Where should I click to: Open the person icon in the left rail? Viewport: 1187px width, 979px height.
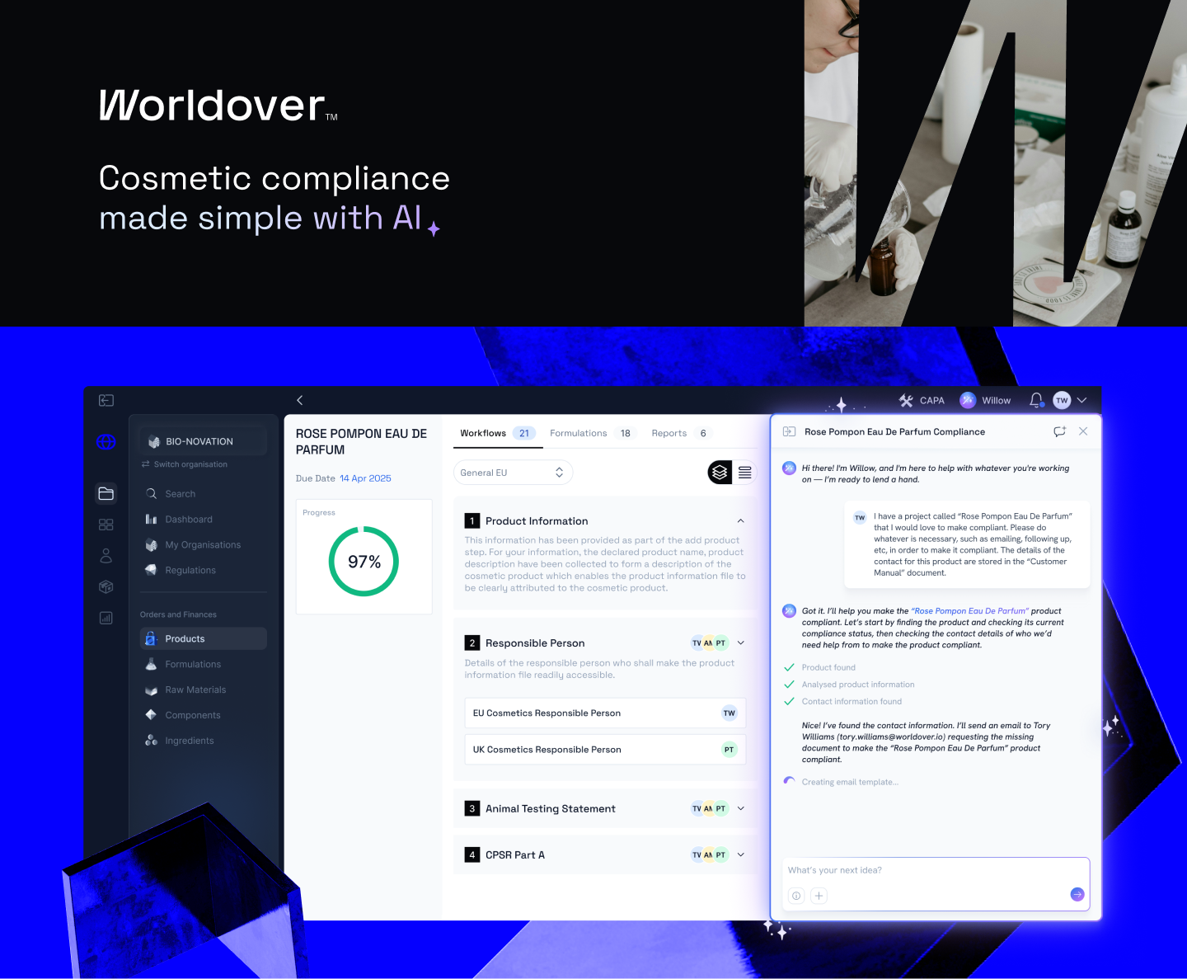click(106, 556)
